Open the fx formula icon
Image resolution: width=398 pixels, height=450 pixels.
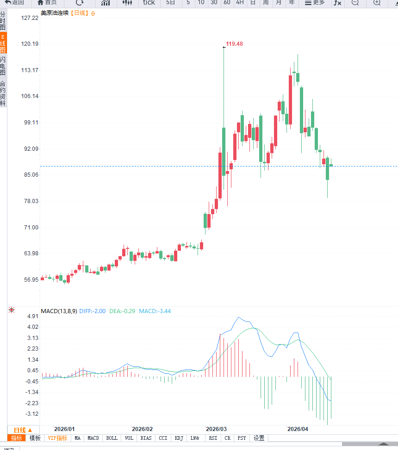[x=337, y=2]
